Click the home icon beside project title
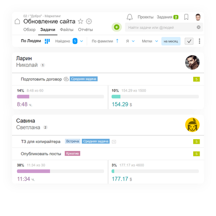Viewport: 216px width, 216px height. point(17,22)
